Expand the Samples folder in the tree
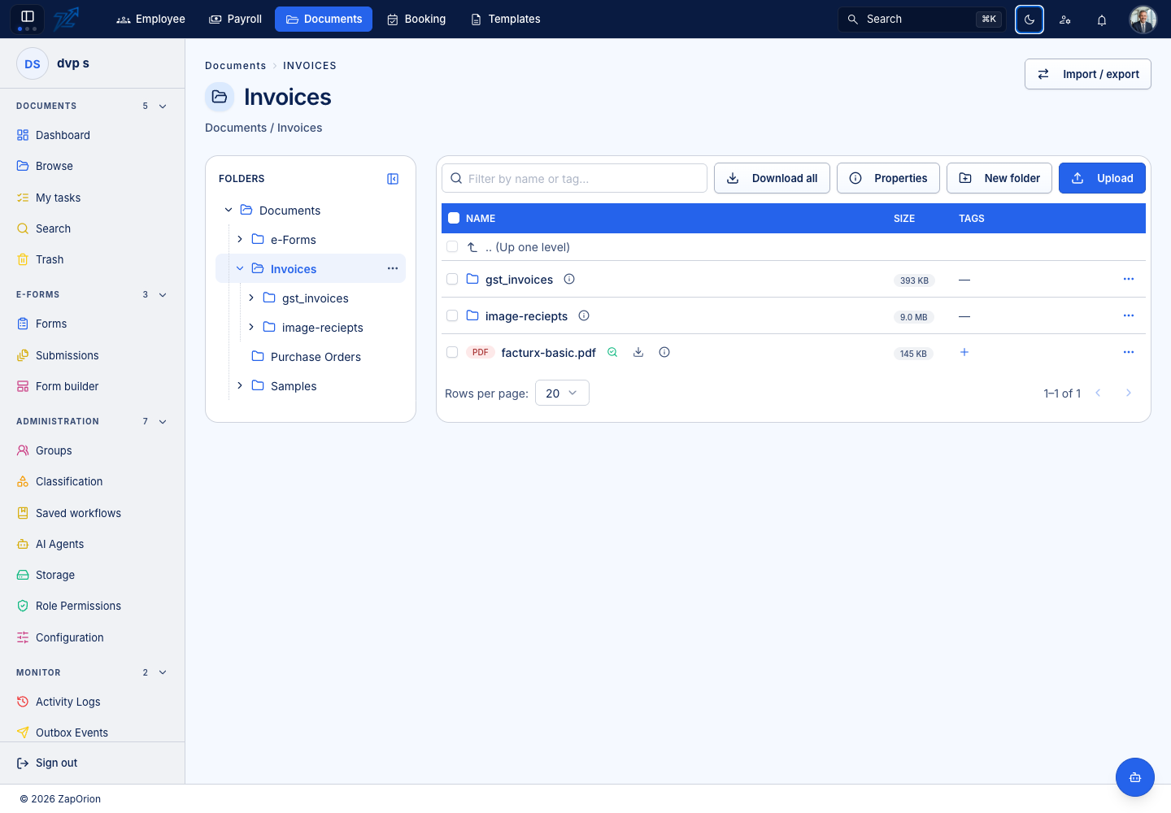Viewport: 1171px width, 813px height. click(x=240, y=385)
